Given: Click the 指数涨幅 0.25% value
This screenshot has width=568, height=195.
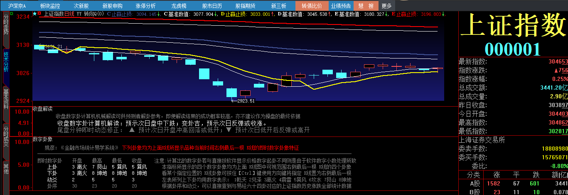Looking at the screenshot, I should pos(560,79).
